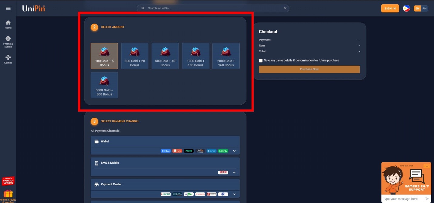Switch language to EN
The height and width of the screenshot is (203, 434).
click(x=417, y=8)
